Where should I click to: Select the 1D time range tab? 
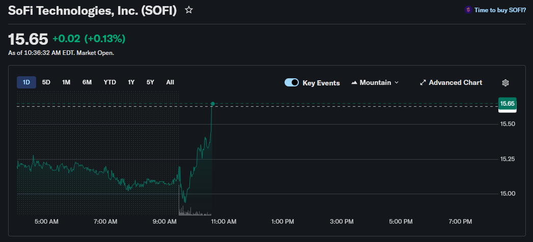(x=26, y=82)
